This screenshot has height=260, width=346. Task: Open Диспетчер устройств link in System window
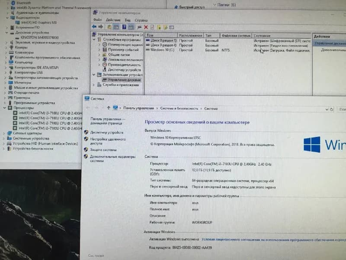107,133
